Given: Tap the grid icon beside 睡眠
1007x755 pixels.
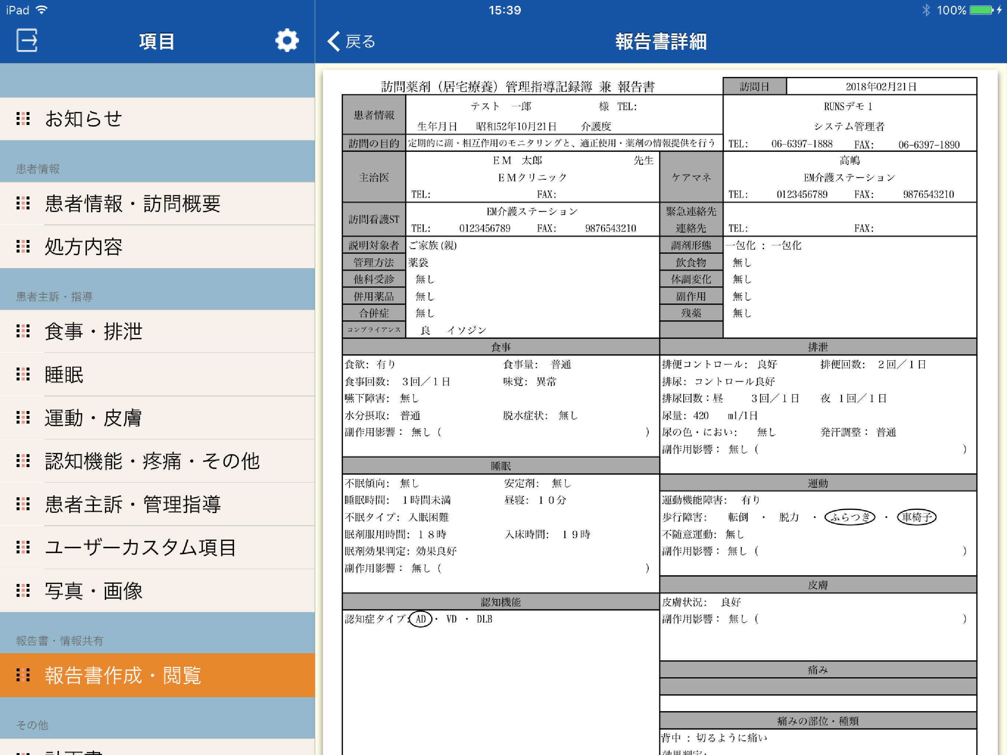Looking at the screenshot, I should 23,374.
